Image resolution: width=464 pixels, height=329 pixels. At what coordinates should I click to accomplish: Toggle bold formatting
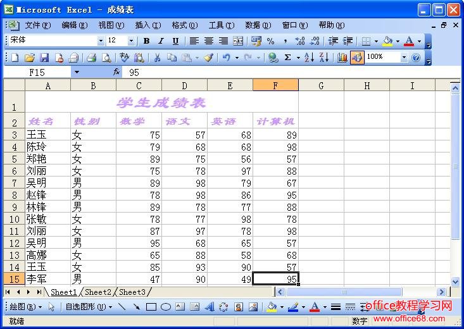(146, 41)
